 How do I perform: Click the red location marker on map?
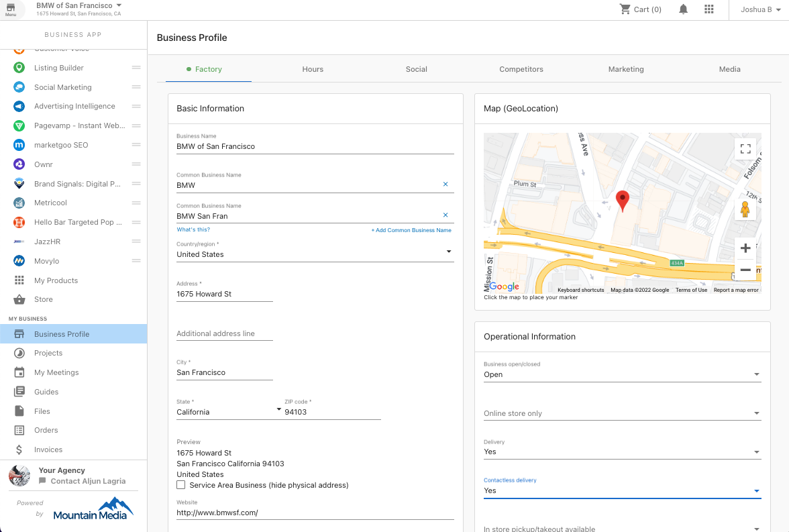[623, 201]
